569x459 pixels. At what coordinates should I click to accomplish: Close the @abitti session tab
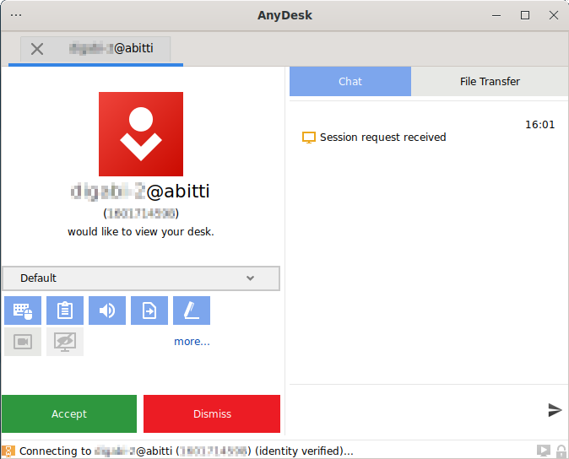37,49
